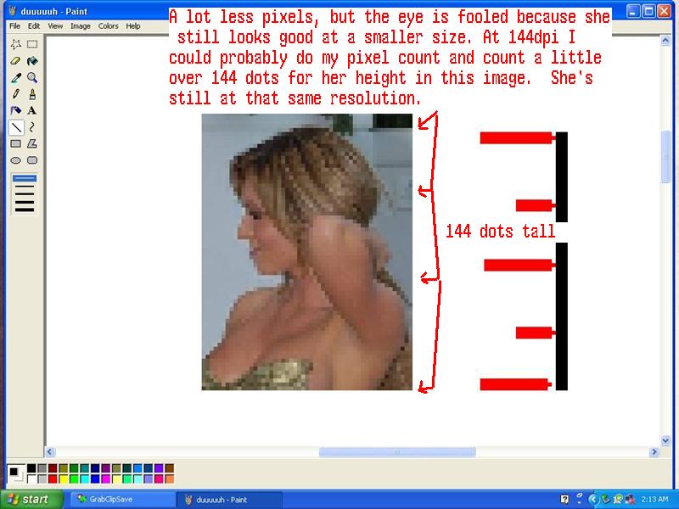Select the bright red palette swatch
Image resolution: width=679 pixels, height=509 pixels.
53,478
